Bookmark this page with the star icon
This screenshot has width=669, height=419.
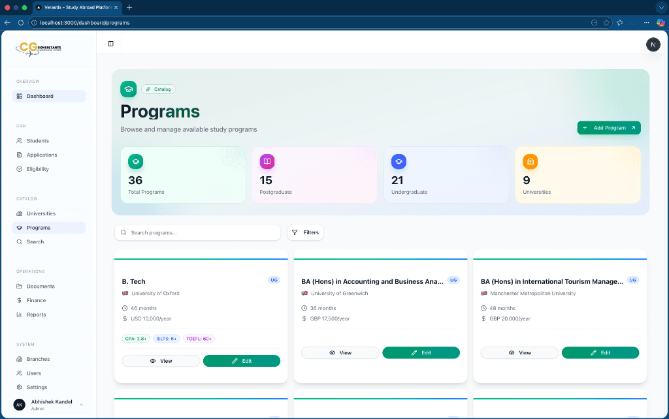click(x=606, y=22)
